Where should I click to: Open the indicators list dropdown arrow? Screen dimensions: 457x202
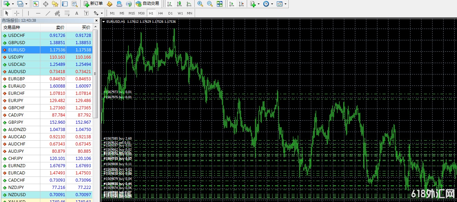coord(258,4)
